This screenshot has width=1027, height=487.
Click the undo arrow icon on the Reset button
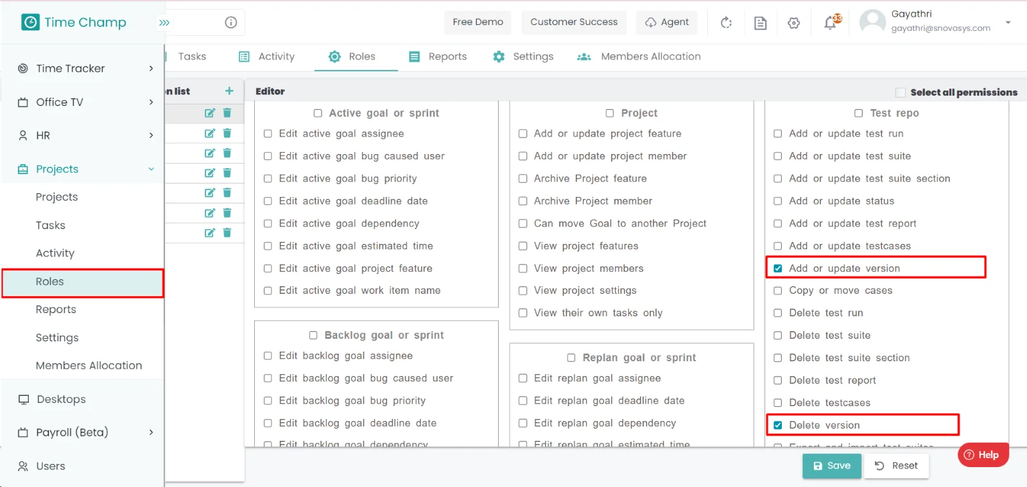pos(879,466)
